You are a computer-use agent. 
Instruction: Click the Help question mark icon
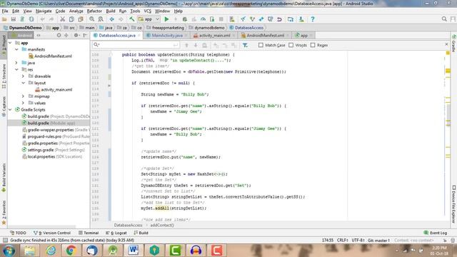coord(313,19)
